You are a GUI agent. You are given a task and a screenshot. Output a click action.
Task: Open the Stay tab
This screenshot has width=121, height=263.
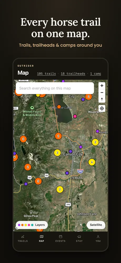tap(79, 239)
